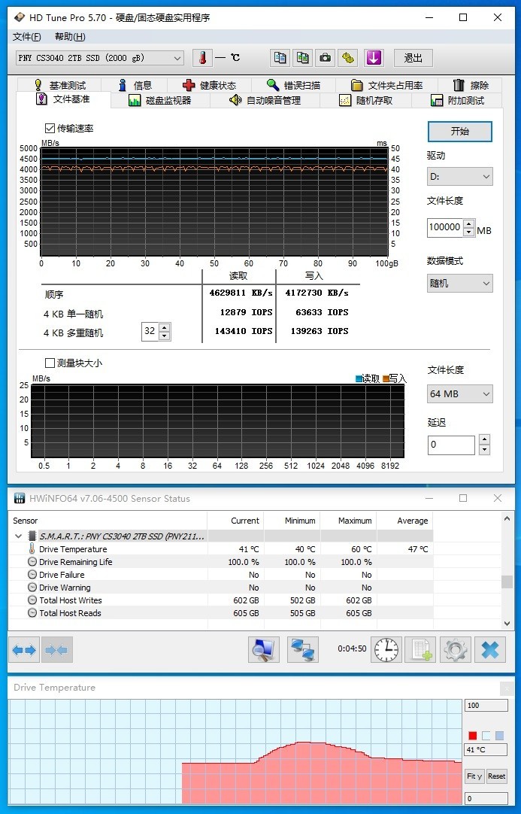Switch to the 磁盘监视器 tab
The height and width of the screenshot is (814, 521).
click(x=160, y=100)
